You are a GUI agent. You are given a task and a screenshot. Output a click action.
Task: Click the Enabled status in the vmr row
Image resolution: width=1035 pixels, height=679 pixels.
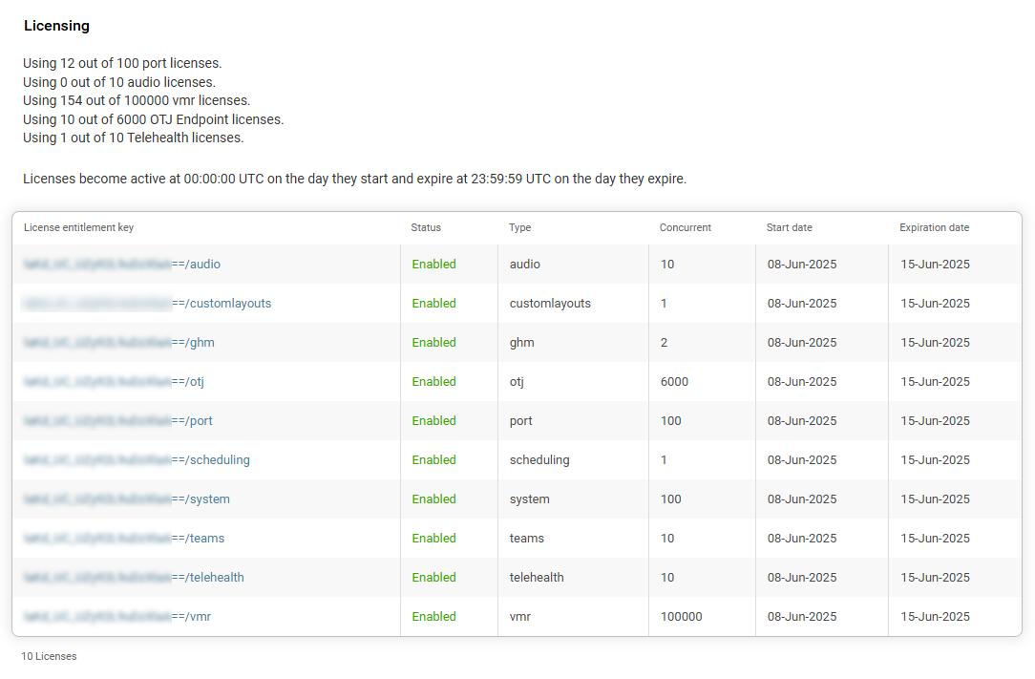coord(433,617)
